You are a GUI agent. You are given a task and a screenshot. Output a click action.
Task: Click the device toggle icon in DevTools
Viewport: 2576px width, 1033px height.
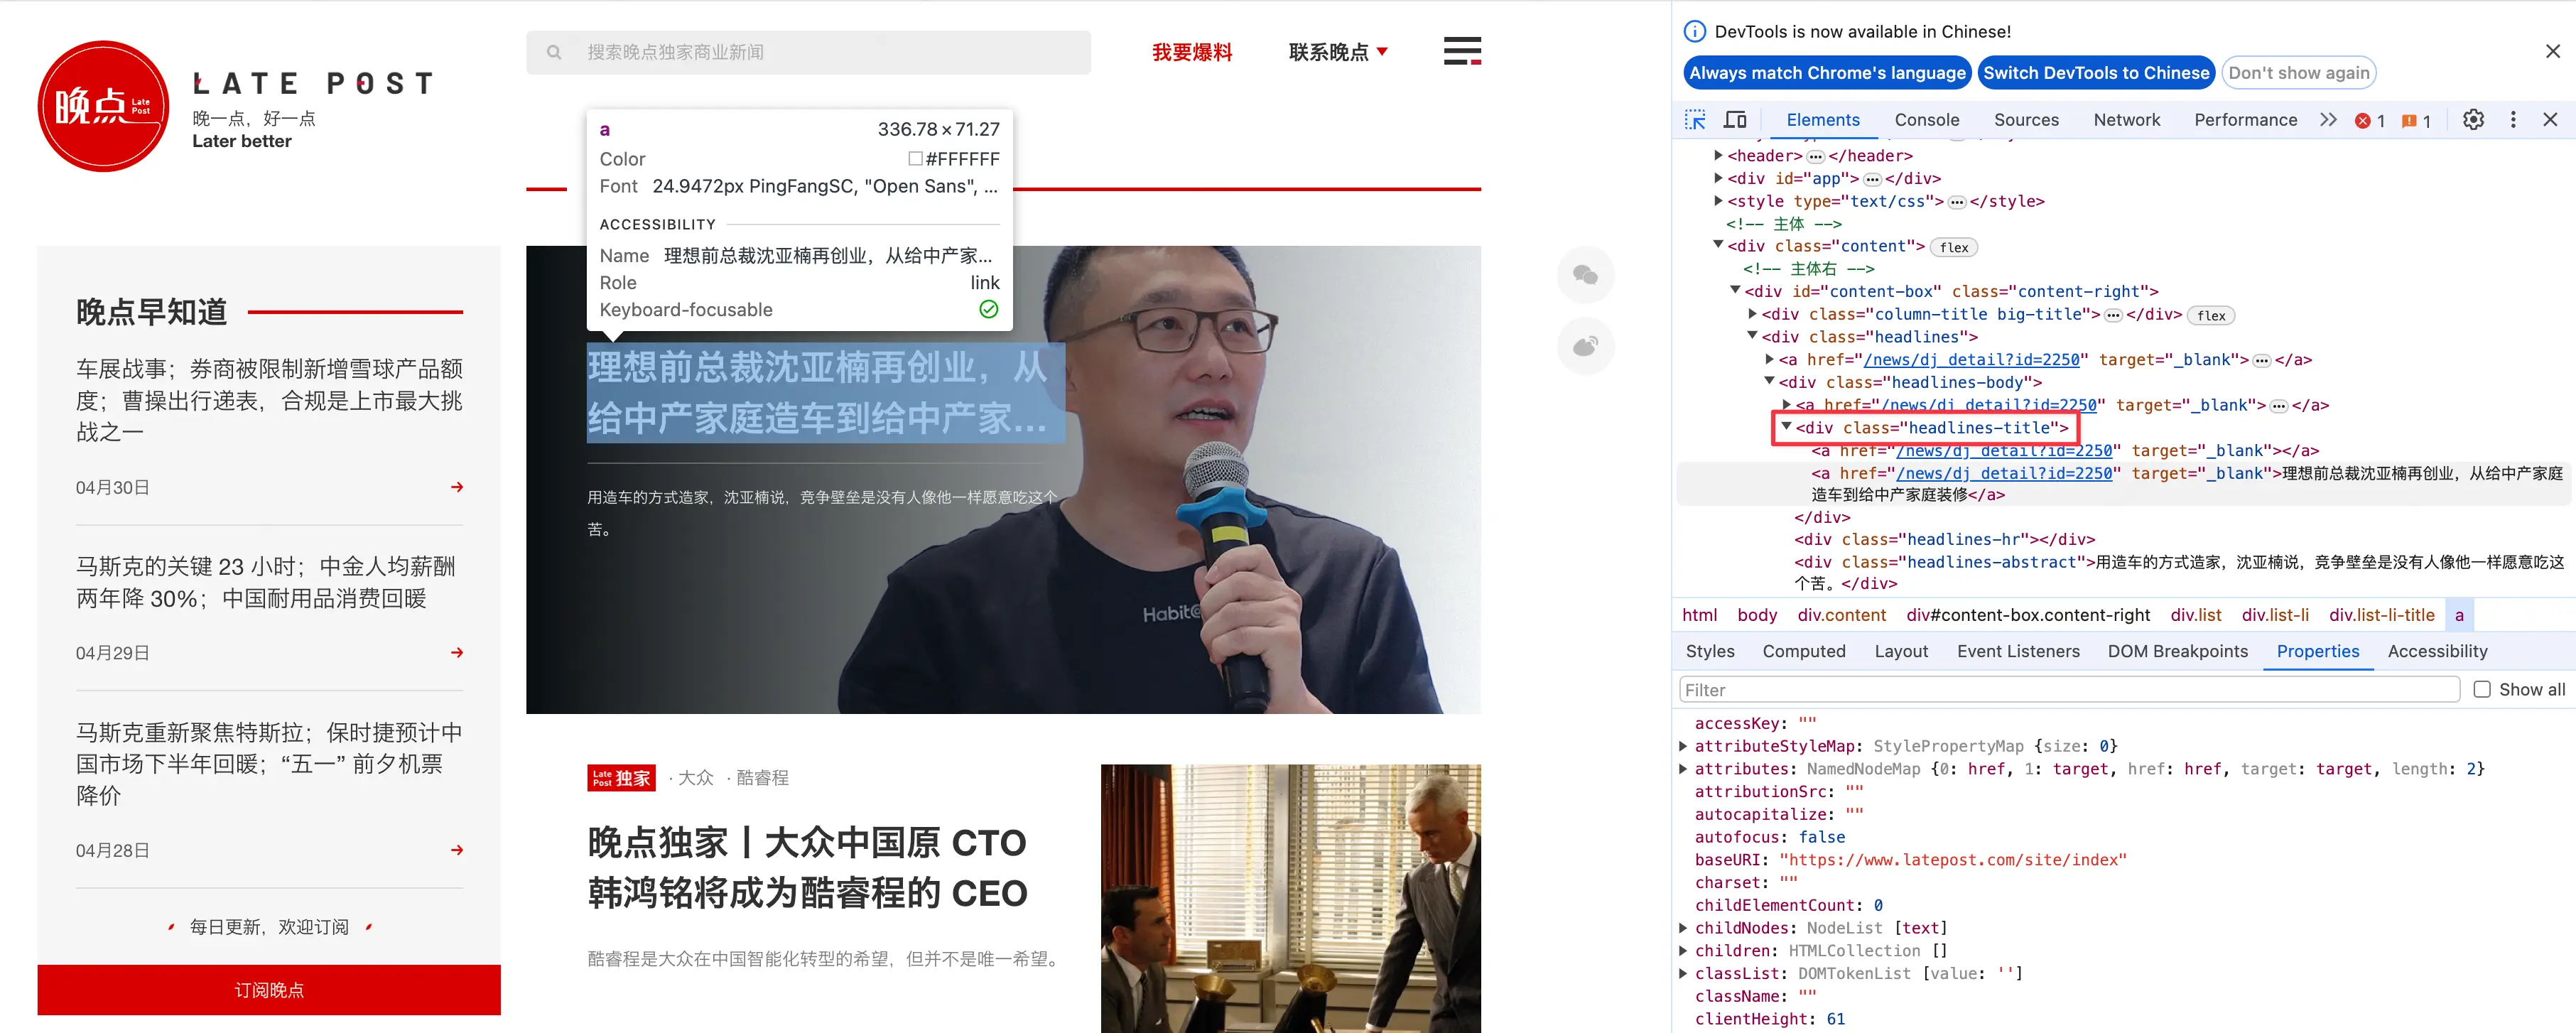1736,120
